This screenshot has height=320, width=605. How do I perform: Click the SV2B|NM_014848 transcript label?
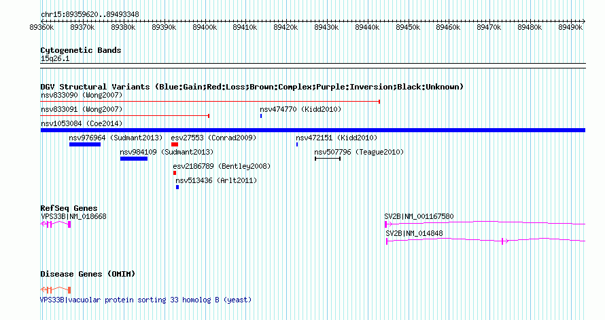tap(415, 233)
